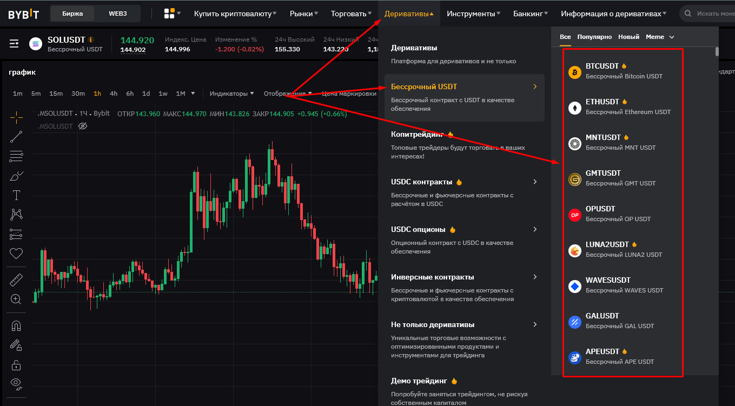Toggle the magnet mode tool

point(16,325)
